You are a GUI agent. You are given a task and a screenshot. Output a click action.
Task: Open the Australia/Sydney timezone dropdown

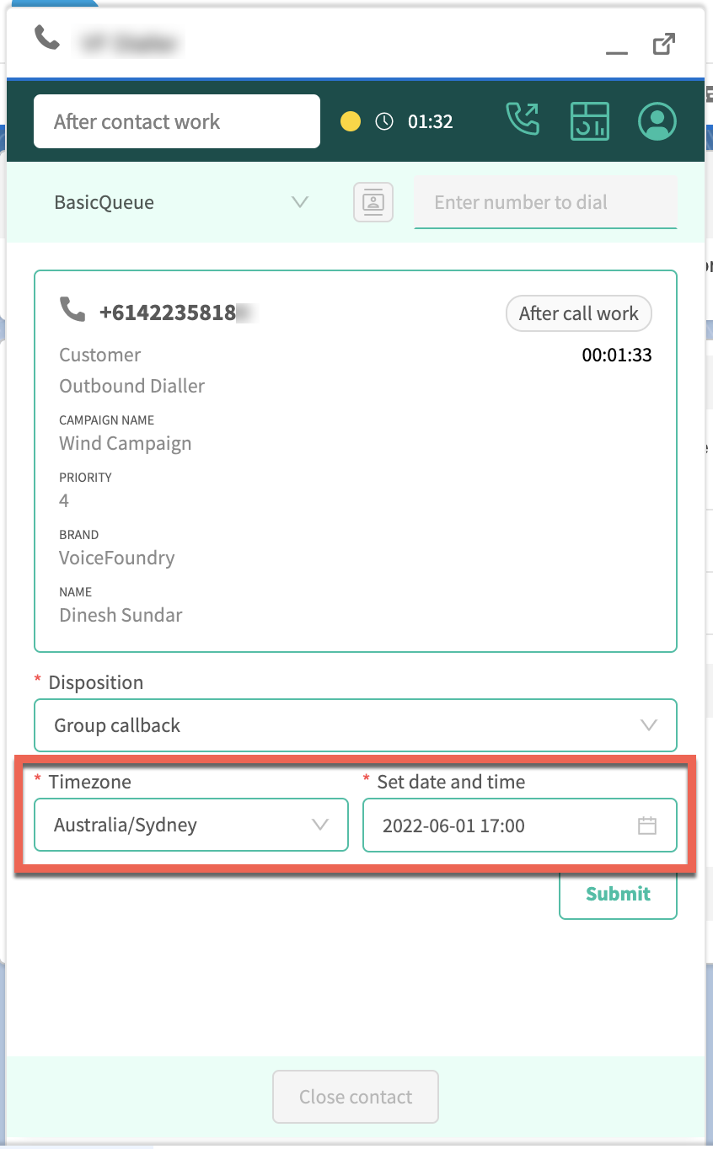191,825
